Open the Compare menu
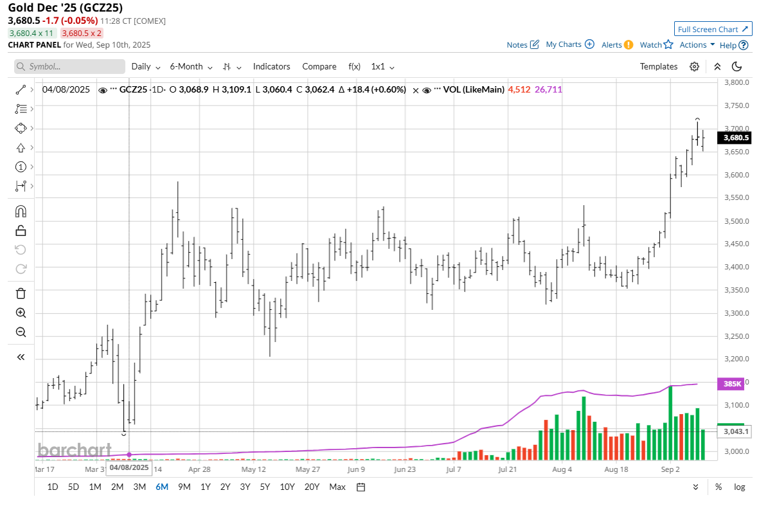Screen dimensions: 768x506 click(x=319, y=67)
